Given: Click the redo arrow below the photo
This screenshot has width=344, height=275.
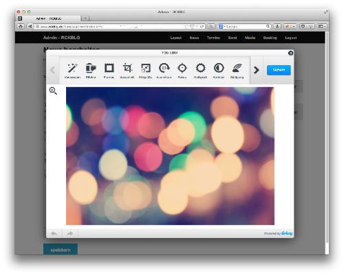Looking at the screenshot, I should 70,233.
